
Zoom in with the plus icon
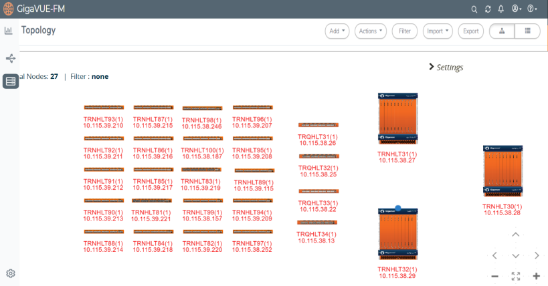536,276
